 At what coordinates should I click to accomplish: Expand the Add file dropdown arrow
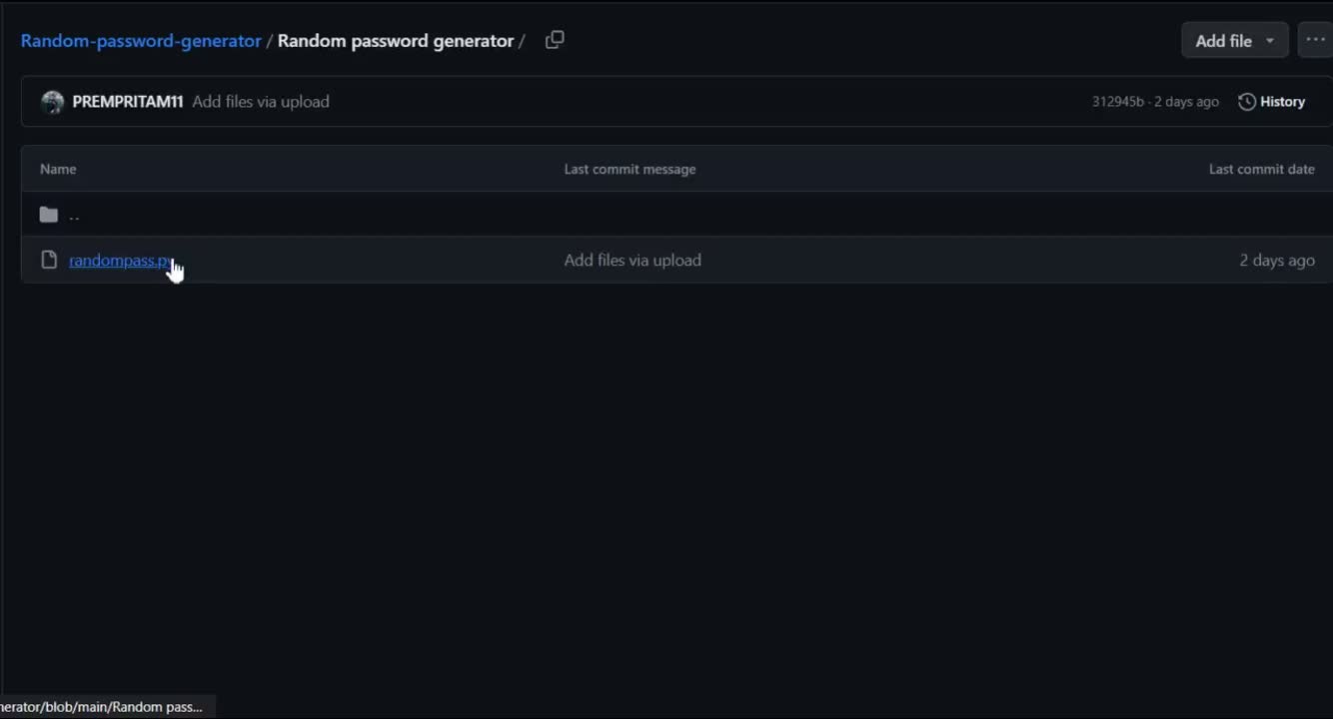1270,41
